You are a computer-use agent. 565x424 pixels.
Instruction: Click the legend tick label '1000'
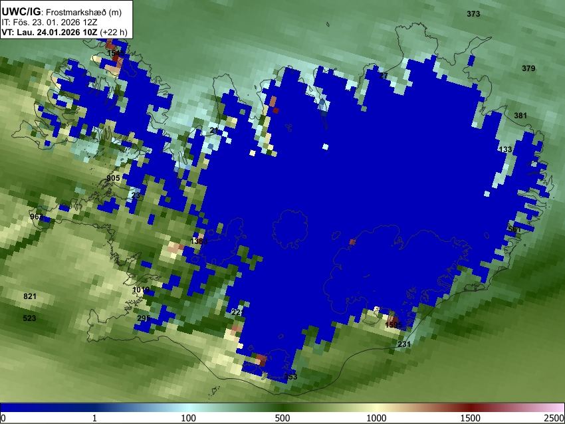[x=376, y=418]
